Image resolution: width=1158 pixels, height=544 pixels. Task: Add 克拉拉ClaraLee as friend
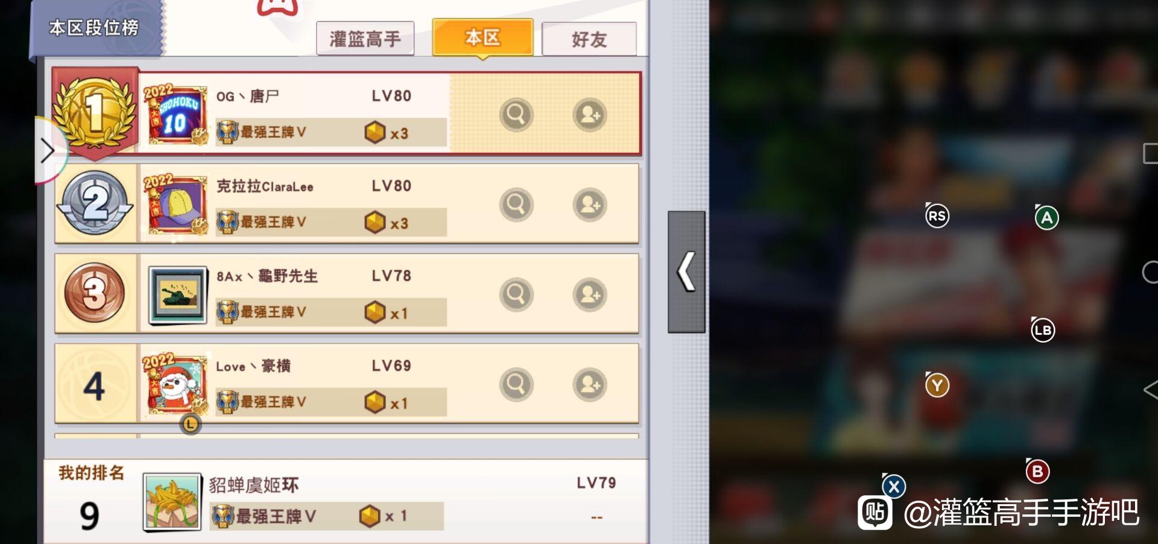[x=589, y=205]
